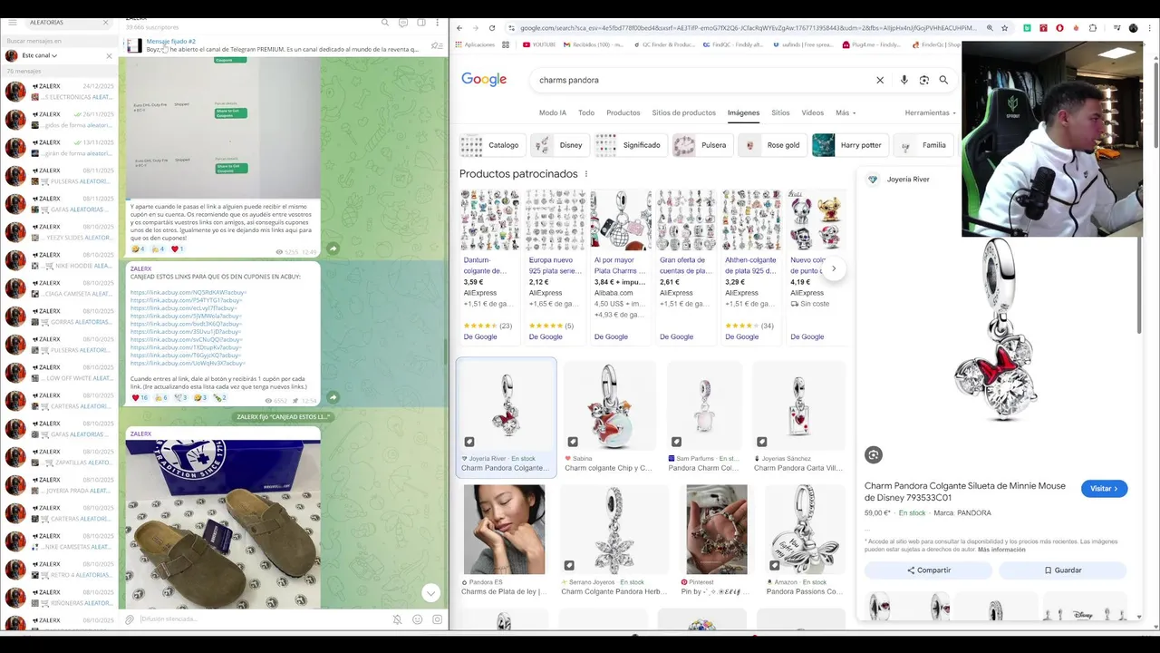Show next sponsored products arrow
This screenshot has width=1160, height=653.
834,268
